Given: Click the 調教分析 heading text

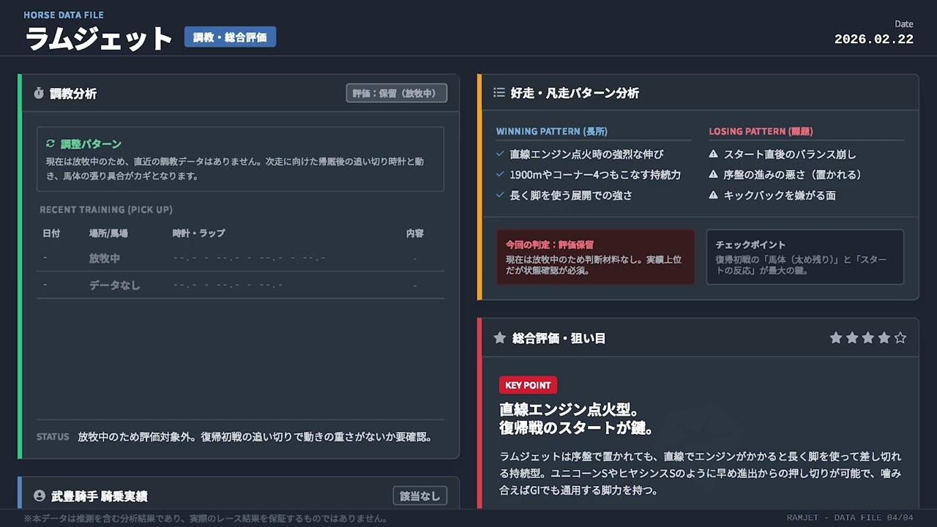Looking at the screenshot, I should 73,94.
